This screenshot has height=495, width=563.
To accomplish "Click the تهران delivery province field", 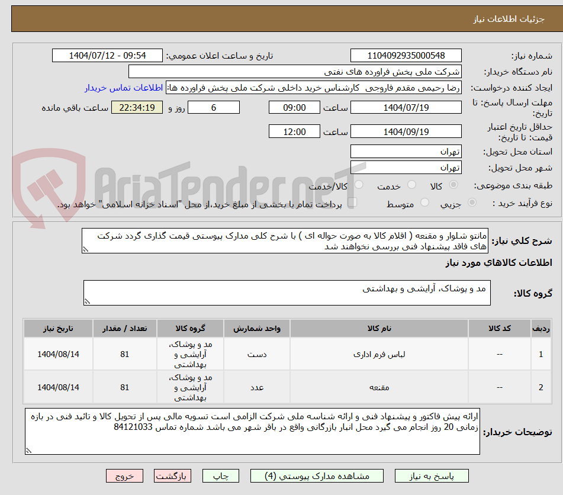I will tap(407, 151).
